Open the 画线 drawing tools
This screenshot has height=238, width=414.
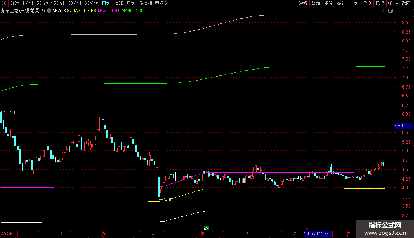point(354,3)
